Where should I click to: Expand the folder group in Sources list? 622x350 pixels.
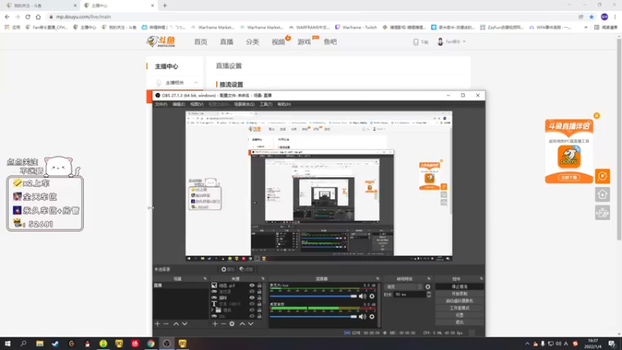[x=212, y=310]
